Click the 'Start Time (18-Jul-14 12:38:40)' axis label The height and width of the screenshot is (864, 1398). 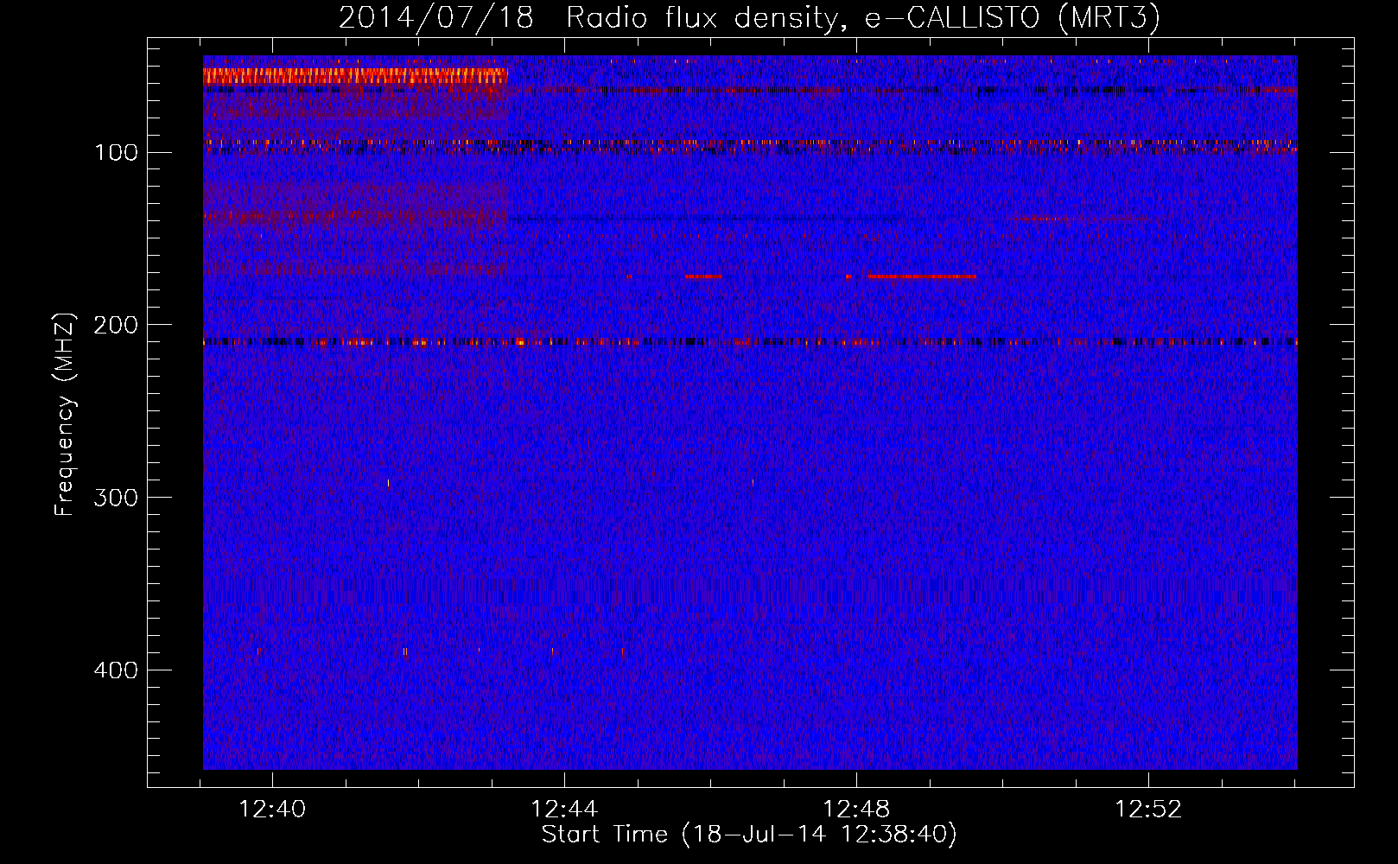tap(749, 835)
